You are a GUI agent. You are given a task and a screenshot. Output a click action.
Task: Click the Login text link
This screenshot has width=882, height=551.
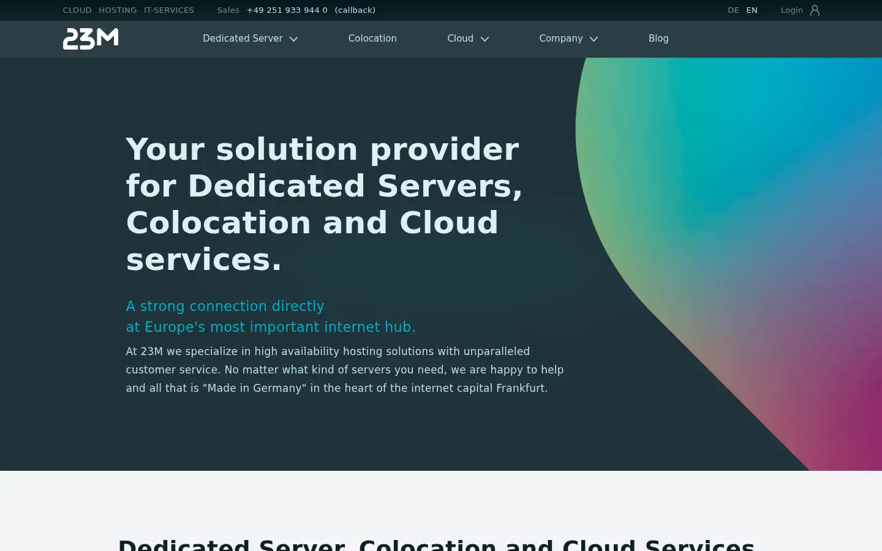point(791,10)
